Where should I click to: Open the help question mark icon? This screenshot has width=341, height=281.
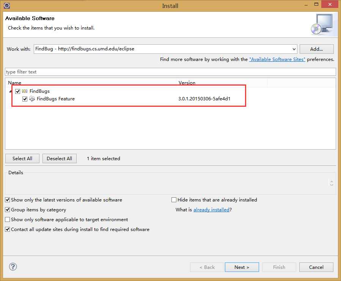pyautogui.click(x=13, y=267)
